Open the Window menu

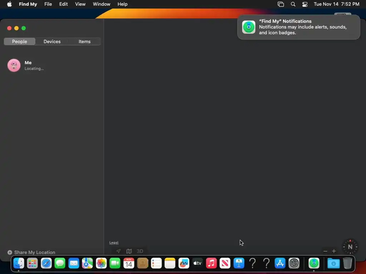click(x=102, y=4)
